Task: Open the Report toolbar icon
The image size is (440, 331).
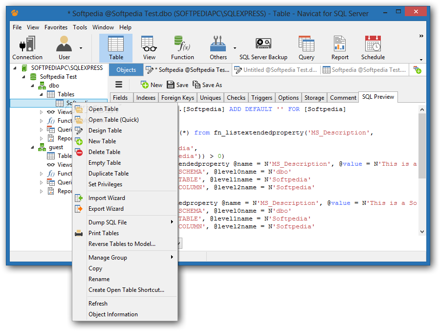Action: point(340,48)
